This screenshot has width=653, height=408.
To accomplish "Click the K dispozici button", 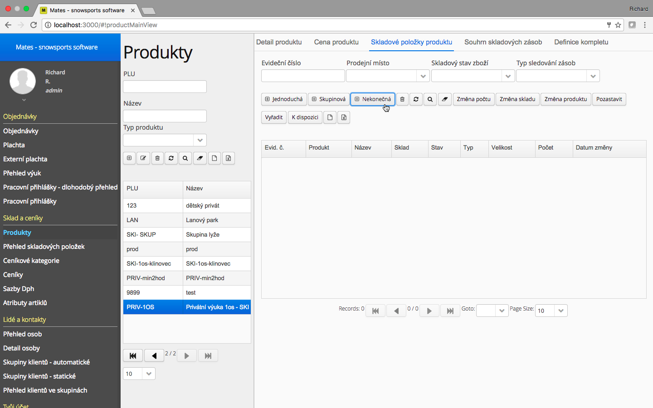I will click(x=305, y=117).
